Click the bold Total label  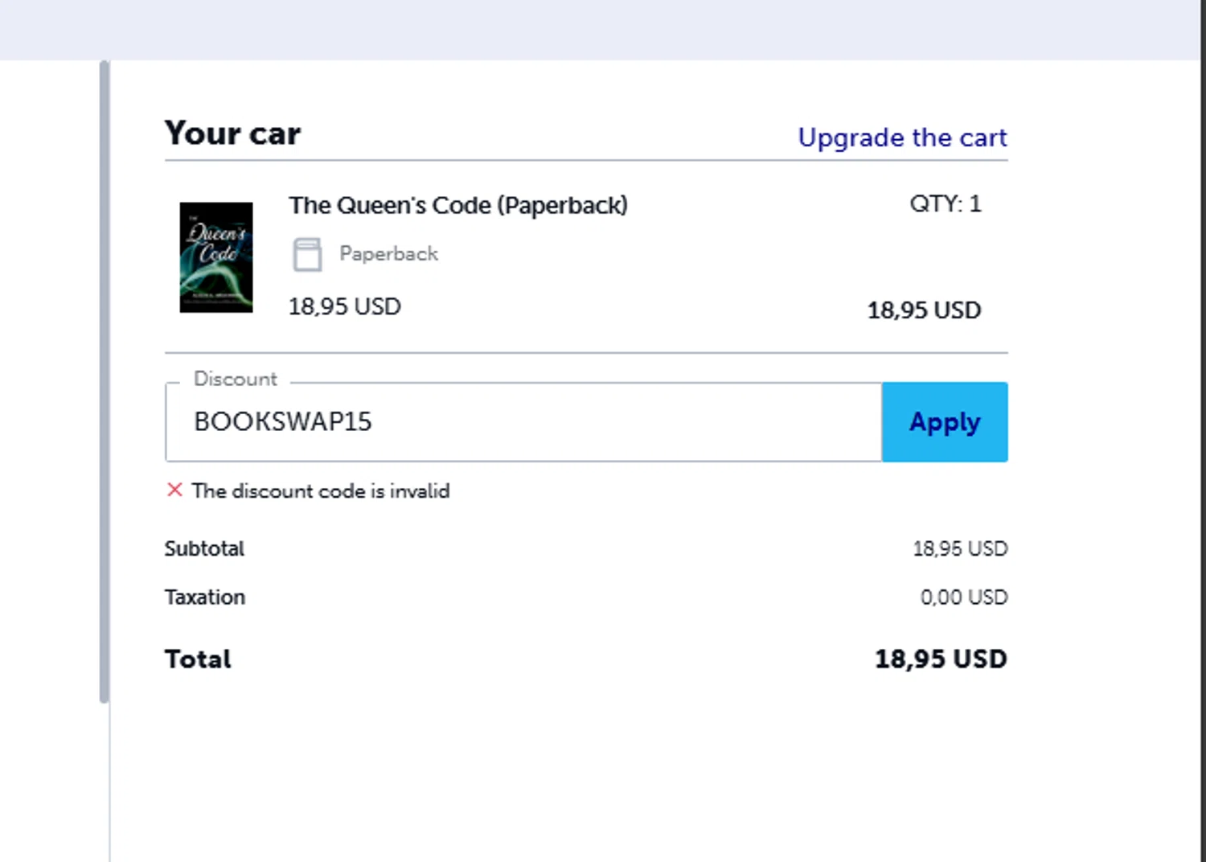[x=198, y=659]
